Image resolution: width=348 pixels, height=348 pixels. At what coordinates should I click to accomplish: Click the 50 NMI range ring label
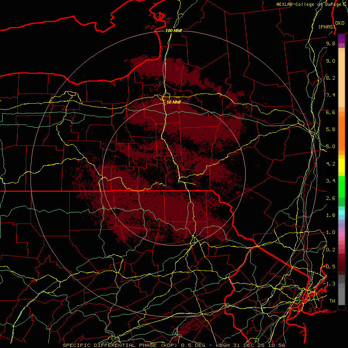(x=174, y=102)
